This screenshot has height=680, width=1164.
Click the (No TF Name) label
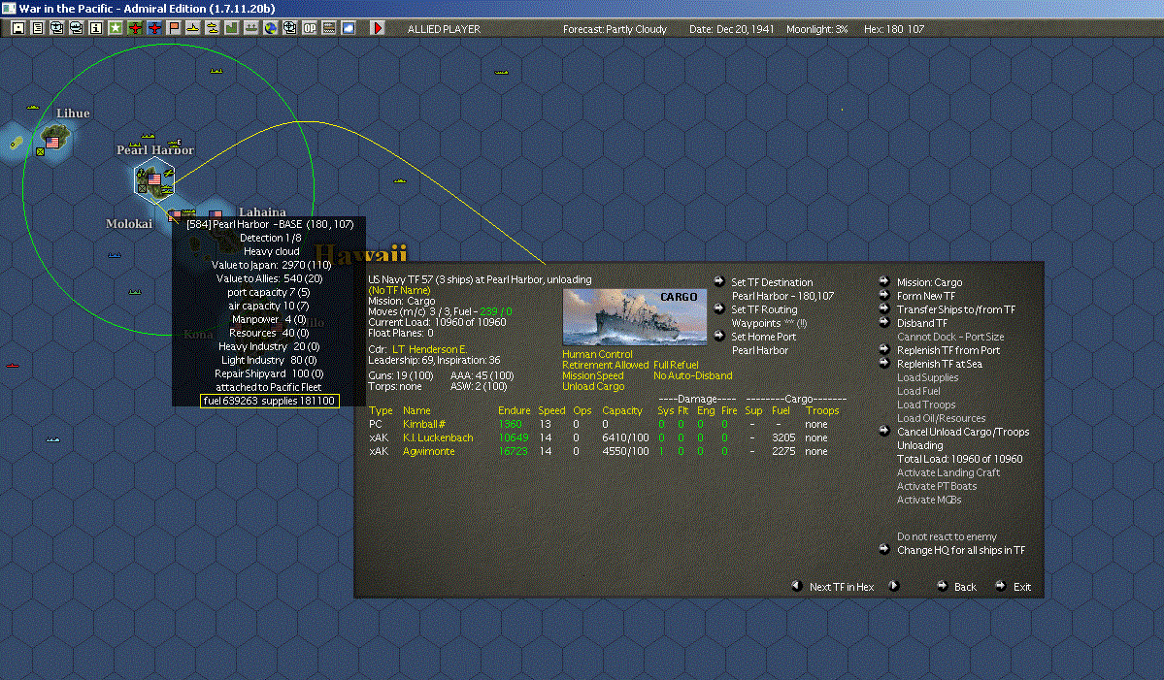[399, 290]
